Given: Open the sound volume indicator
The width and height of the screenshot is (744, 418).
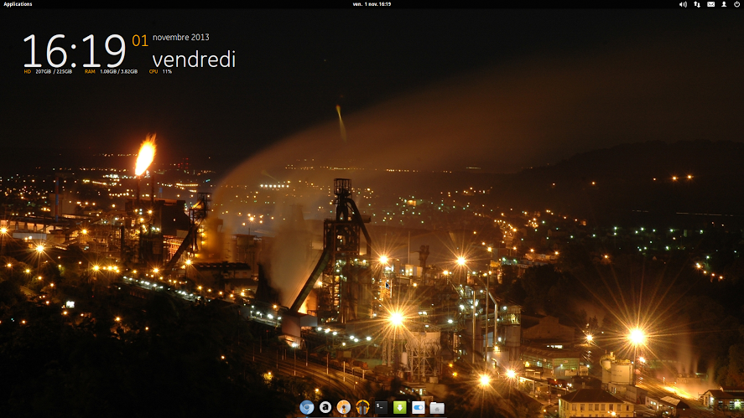Looking at the screenshot, I should 683,4.
